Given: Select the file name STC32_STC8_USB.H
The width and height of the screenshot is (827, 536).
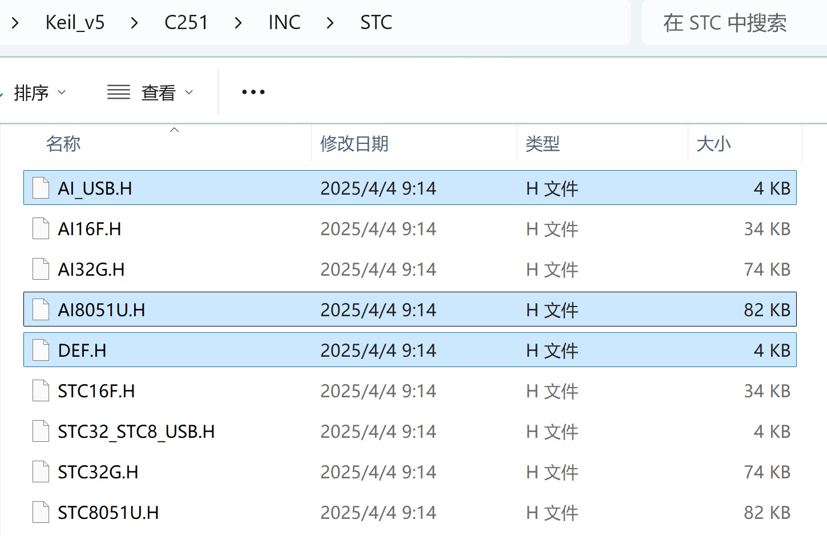Looking at the screenshot, I should [136, 432].
